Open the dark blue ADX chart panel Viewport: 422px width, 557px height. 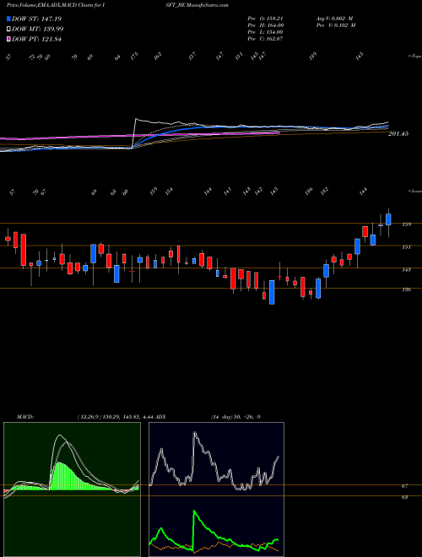[x=216, y=489]
